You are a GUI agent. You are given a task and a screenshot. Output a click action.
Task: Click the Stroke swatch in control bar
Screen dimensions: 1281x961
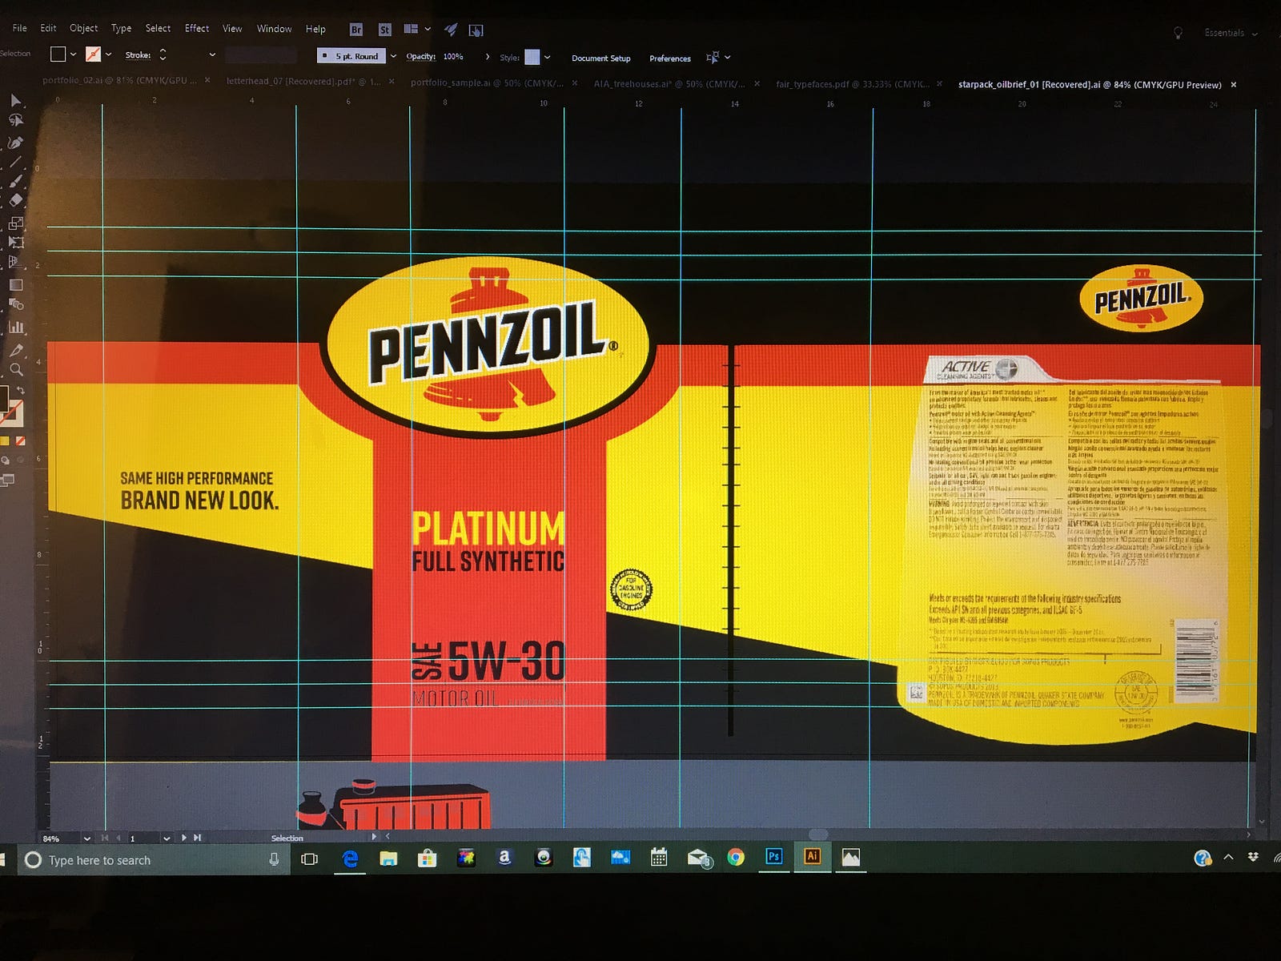click(94, 54)
